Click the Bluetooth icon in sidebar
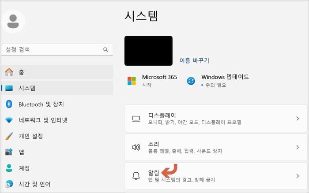309x193 pixels. (x=9, y=104)
